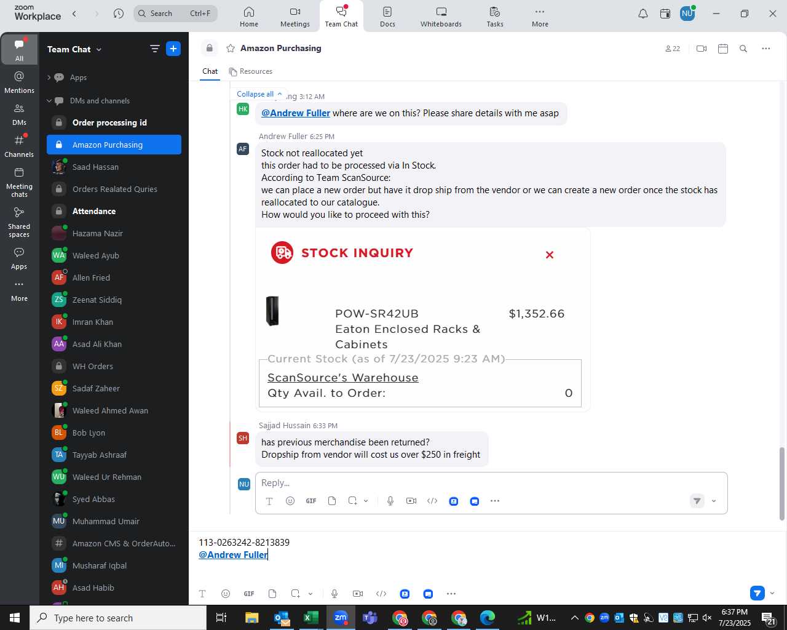Screen dimensions: 787x630
Task: Open emoji picker in reply toolbar
Action: point(290,501)
